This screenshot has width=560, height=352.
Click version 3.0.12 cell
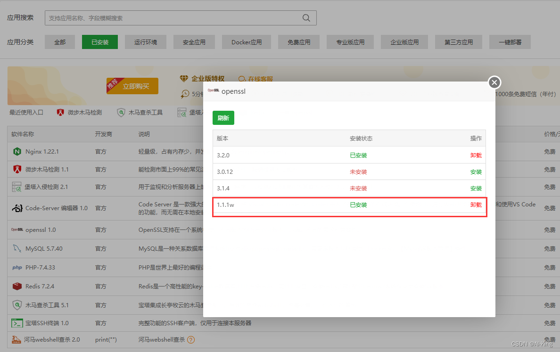click(225, 172)
